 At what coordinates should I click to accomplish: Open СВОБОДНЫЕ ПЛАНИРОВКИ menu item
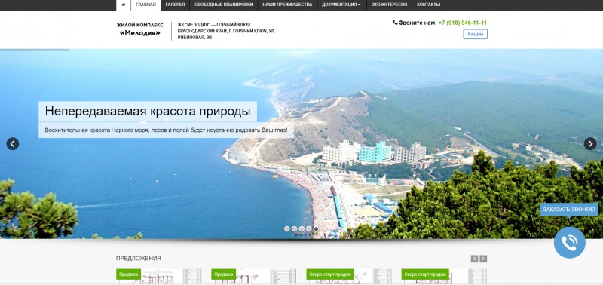223,5
